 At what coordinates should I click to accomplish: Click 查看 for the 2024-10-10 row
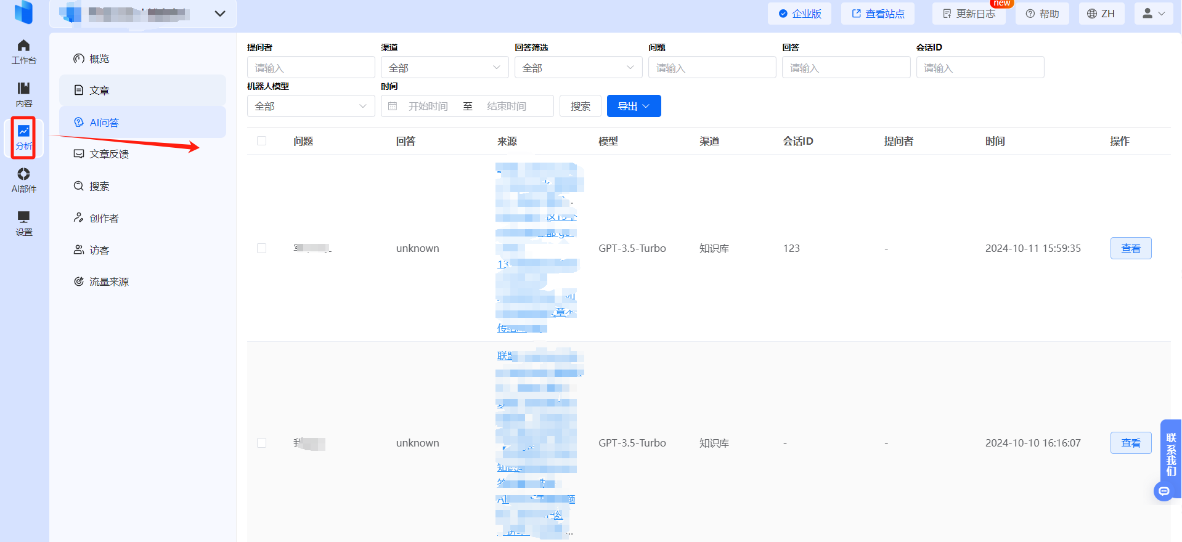[x=1130, y=443]
